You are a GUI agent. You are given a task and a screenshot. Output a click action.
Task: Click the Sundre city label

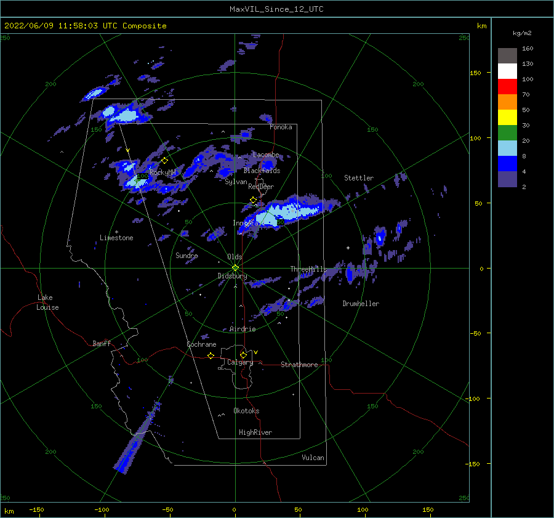pos(187,256)
